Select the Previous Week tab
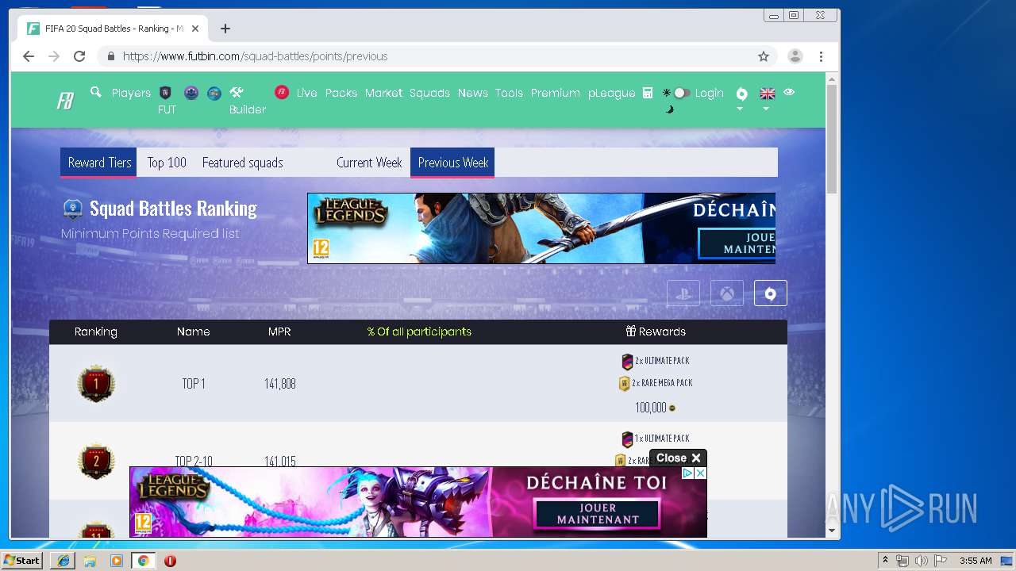 pos(452,163)
